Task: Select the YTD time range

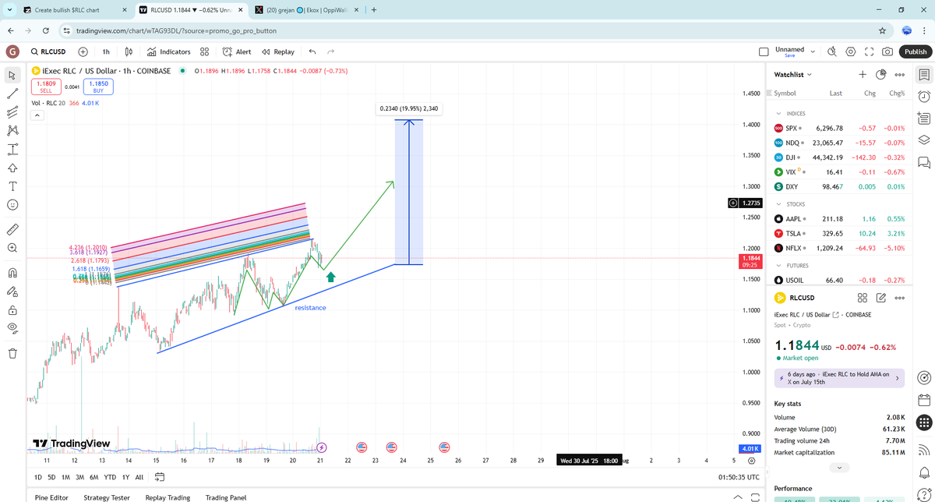Action: coord(110,477)
